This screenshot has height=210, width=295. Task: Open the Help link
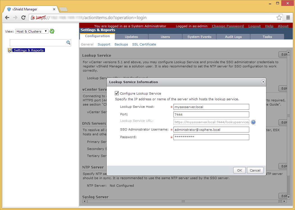click(269, 26)
